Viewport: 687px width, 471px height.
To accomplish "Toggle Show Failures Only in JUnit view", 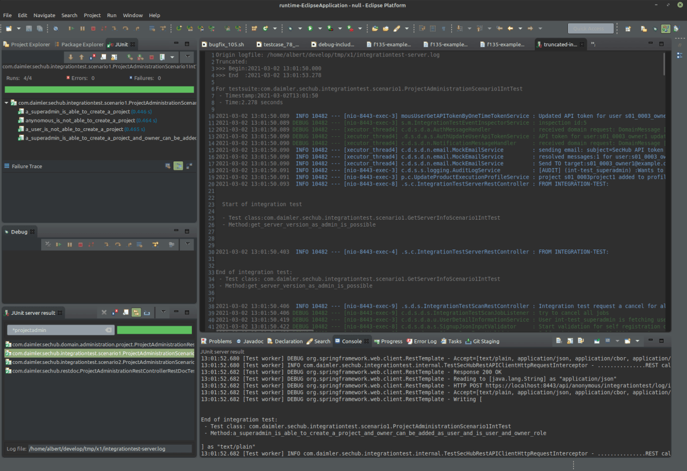I will (x=92, y=56).
